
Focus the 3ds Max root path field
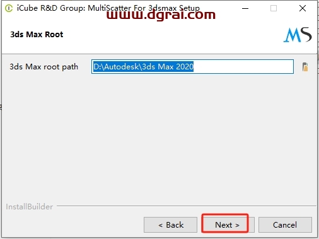pyautogui.click(x=192, y=67)
